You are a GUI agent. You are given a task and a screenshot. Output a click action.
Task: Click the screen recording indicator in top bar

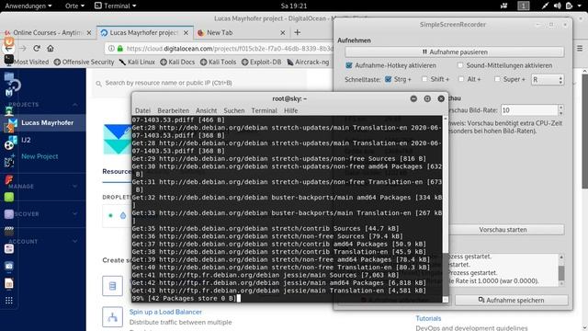(504, 6)
